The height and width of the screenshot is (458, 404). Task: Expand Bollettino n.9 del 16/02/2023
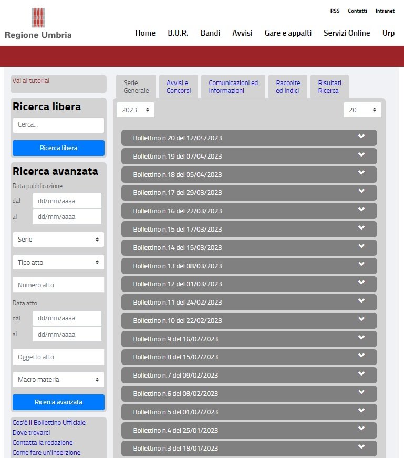click(249, 339)
